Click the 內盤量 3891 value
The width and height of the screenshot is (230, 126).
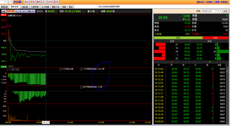(188, 34)
